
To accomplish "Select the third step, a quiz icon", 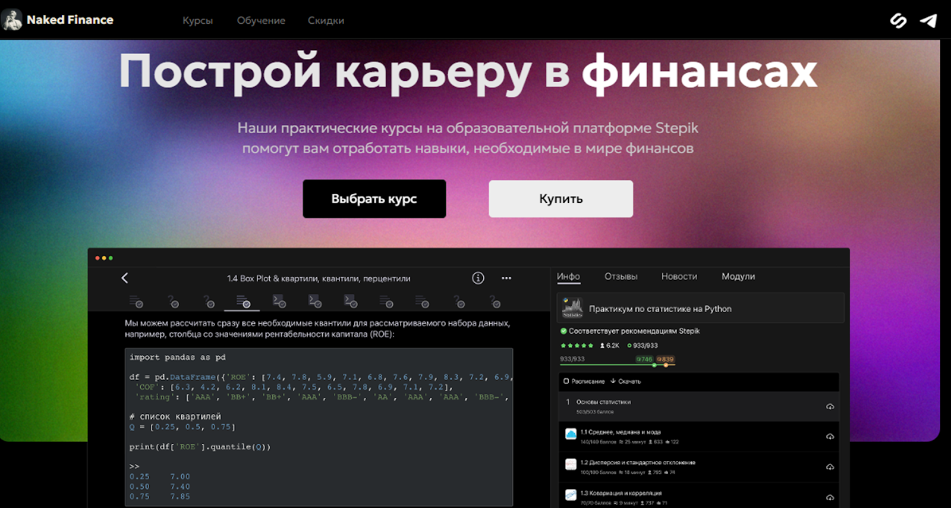I will pos(209,302).
